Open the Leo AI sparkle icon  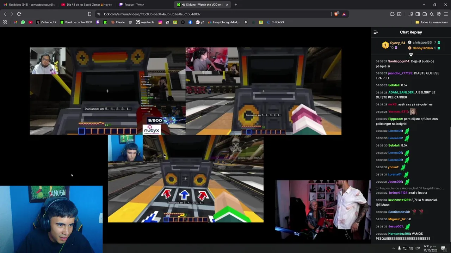point(432,14)
